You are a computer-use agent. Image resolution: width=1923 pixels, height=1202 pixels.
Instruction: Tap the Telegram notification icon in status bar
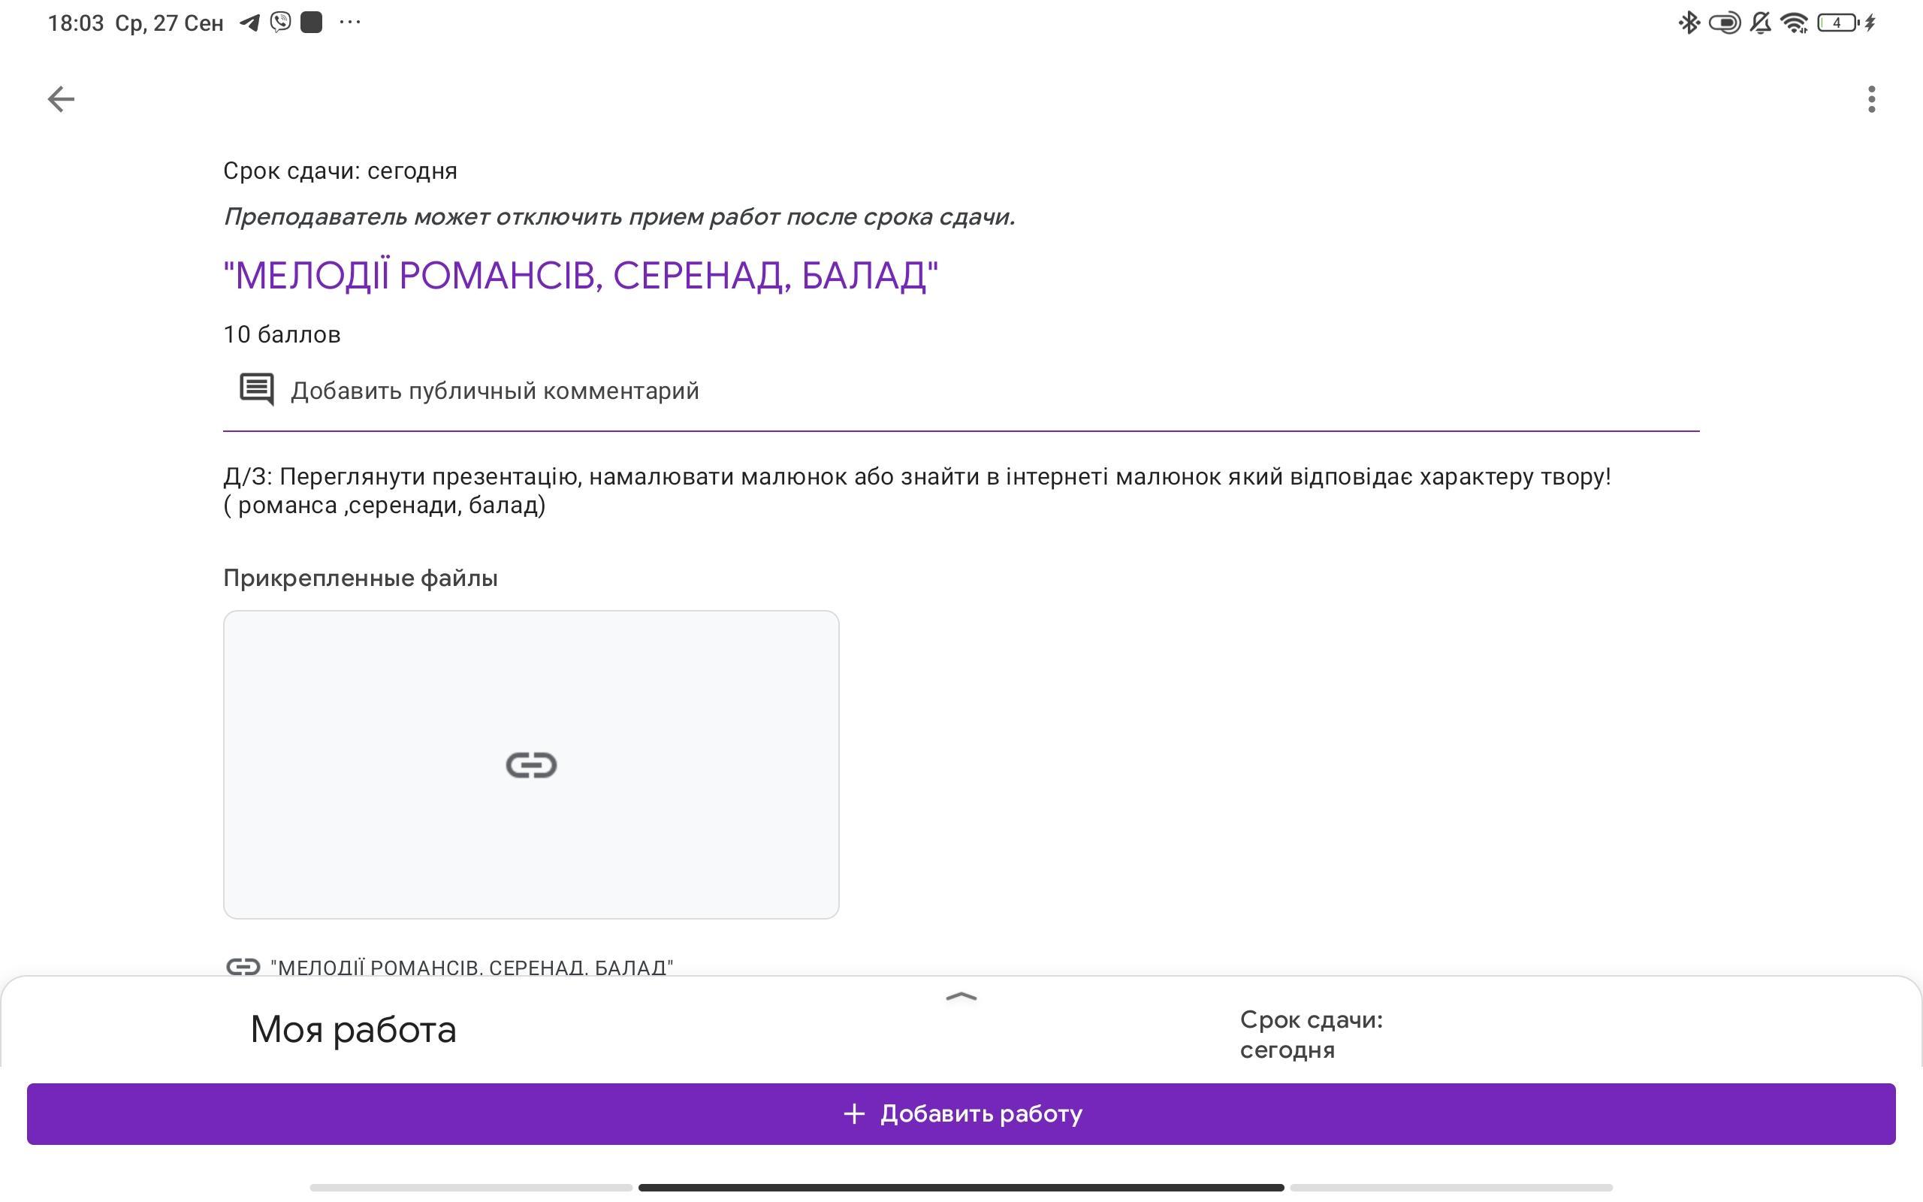tap(250, 23)
